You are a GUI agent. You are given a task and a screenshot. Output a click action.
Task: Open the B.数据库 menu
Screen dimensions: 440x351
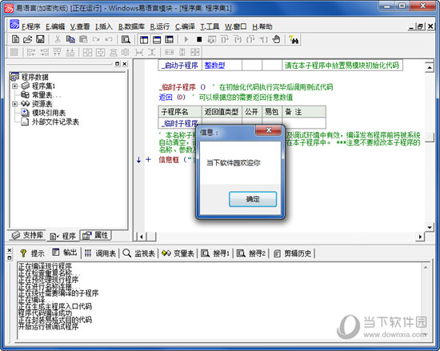[131, 26]
